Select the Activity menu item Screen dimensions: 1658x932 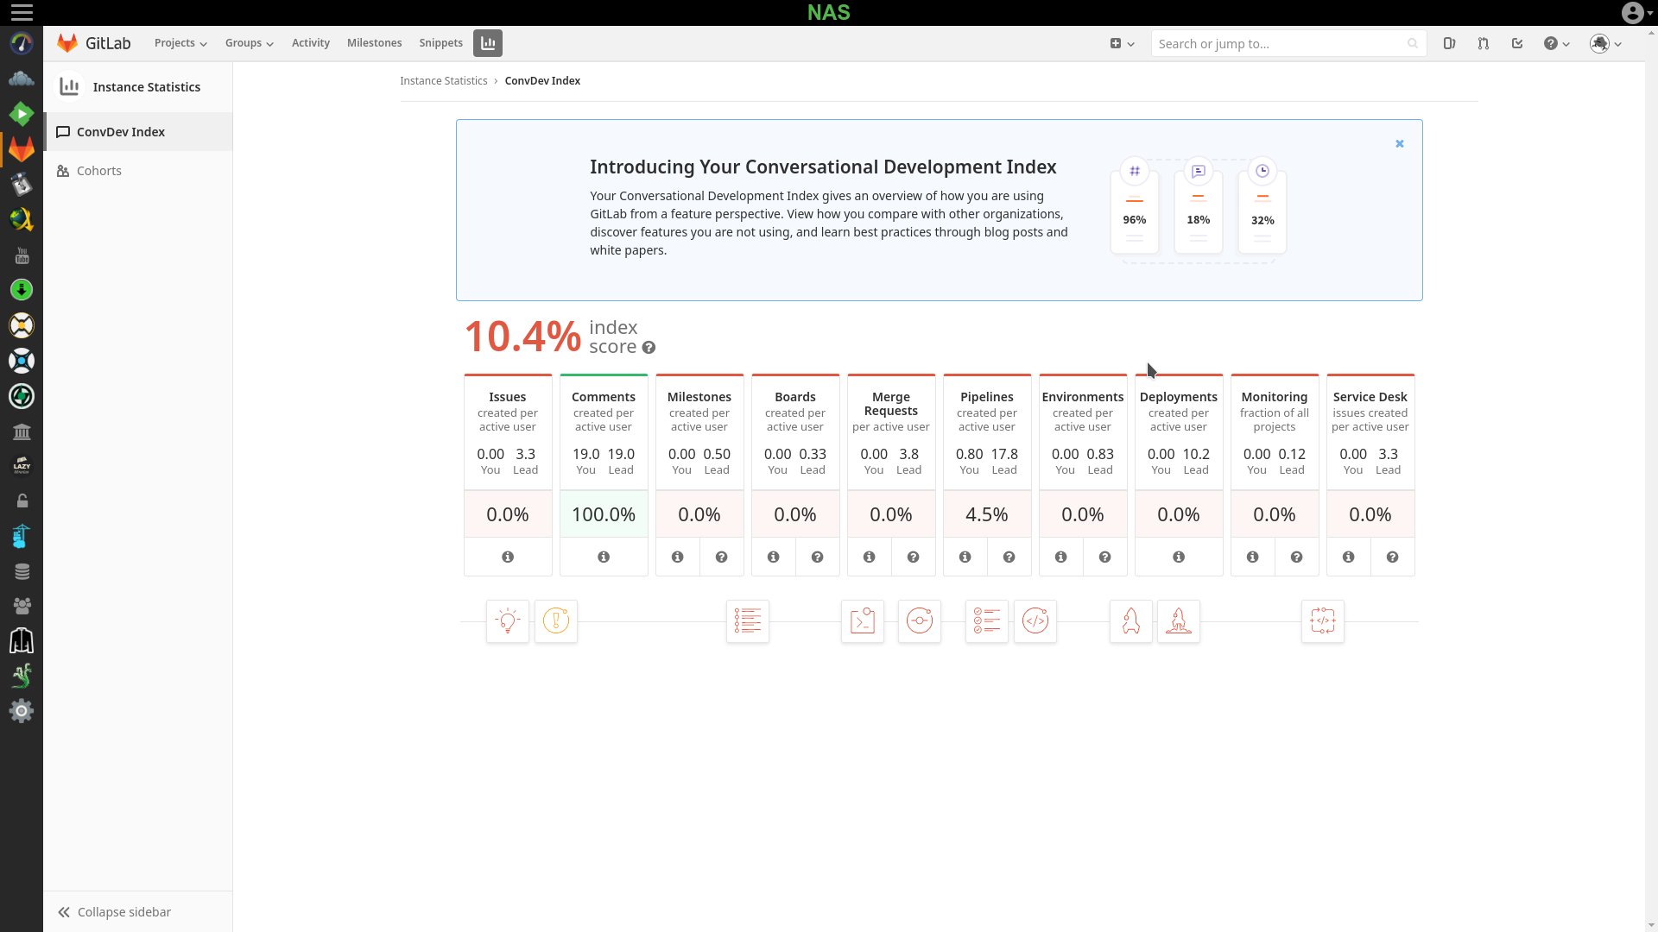click(x=310, y=42)
